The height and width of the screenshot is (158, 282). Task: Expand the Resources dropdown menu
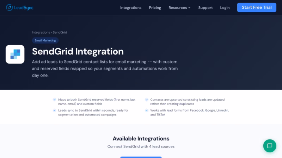click(179, 8)
